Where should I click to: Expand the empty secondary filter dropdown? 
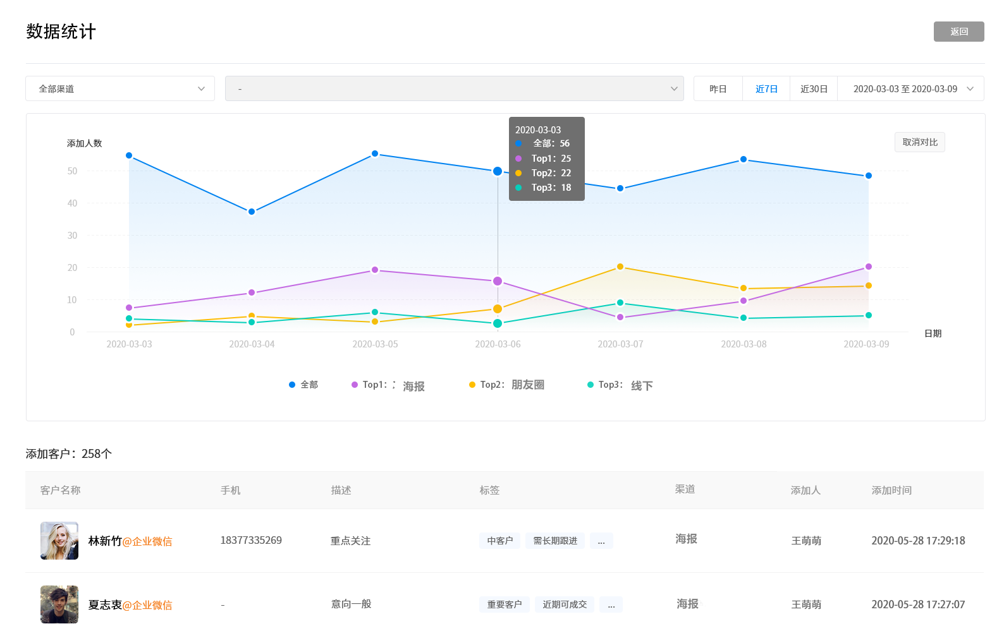pos(454,88)
